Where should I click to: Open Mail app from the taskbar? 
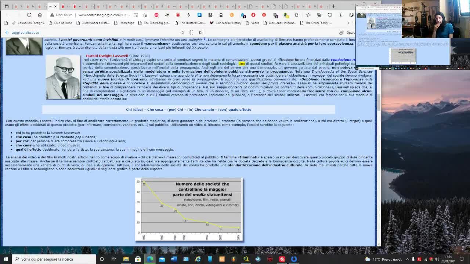(162, 259)
